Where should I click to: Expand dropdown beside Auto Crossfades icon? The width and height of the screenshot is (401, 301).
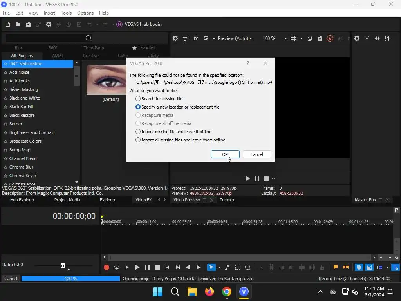pyautogui.click(x=387, y=267)
